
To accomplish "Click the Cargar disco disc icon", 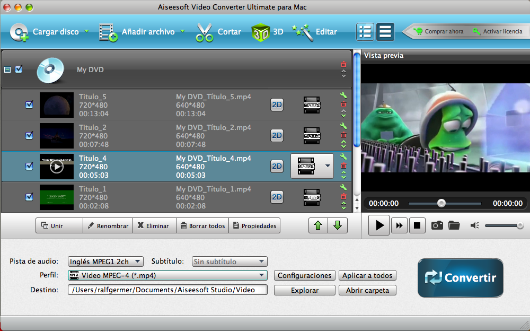I will tap(19, 32).
